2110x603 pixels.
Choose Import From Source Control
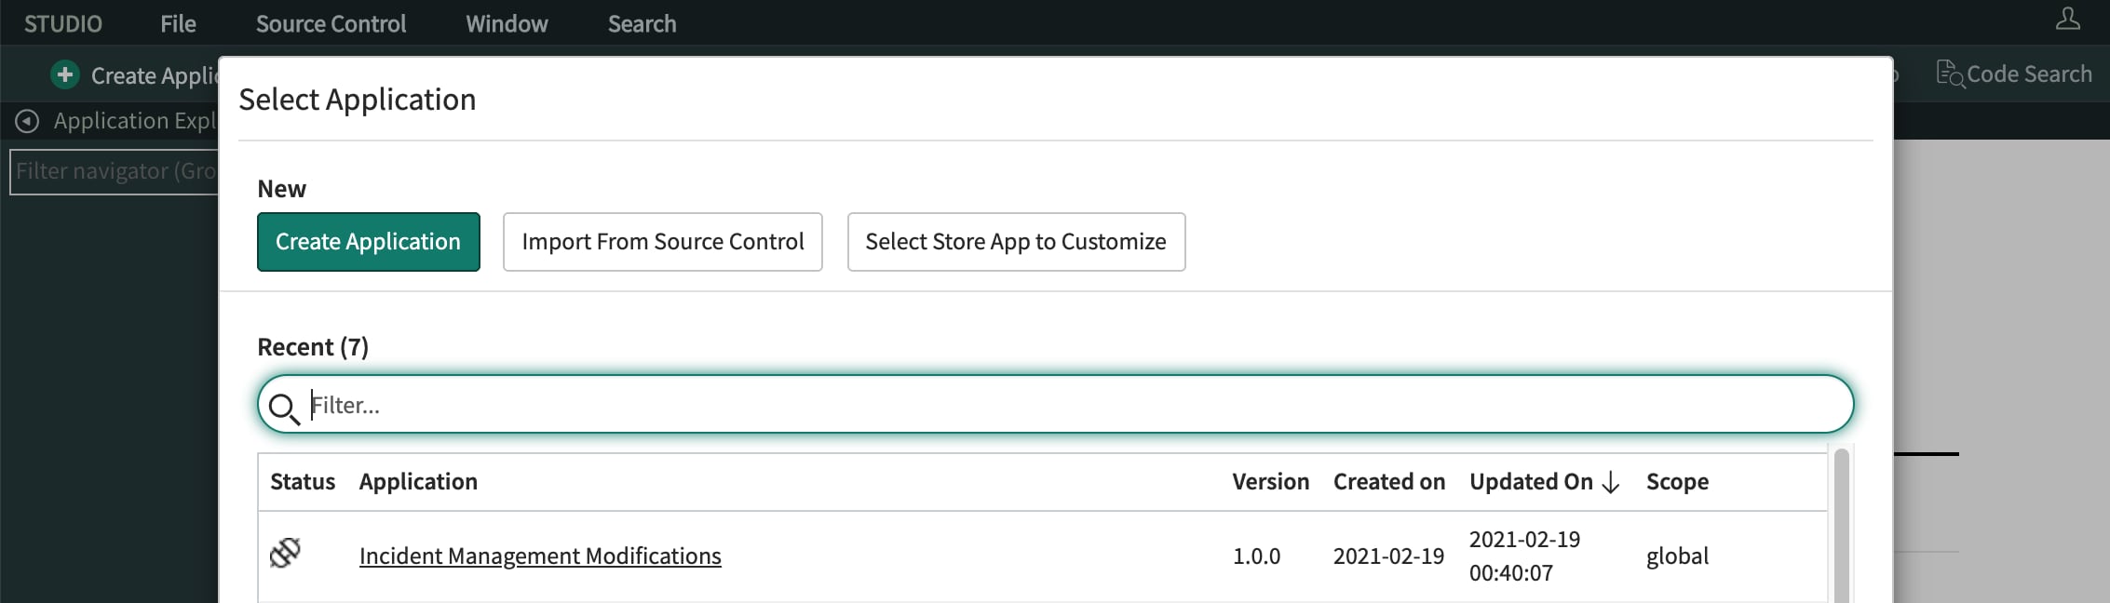coord(662,242)
